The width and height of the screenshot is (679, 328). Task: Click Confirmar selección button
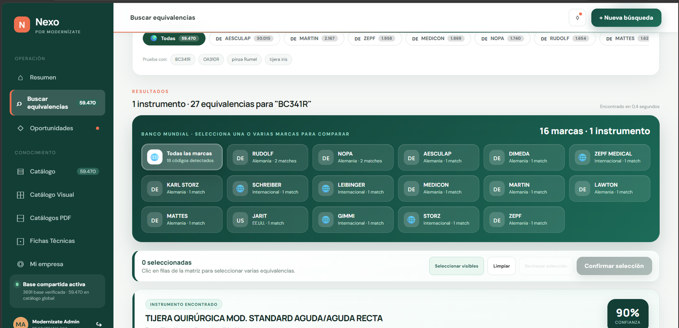point(614,266)
